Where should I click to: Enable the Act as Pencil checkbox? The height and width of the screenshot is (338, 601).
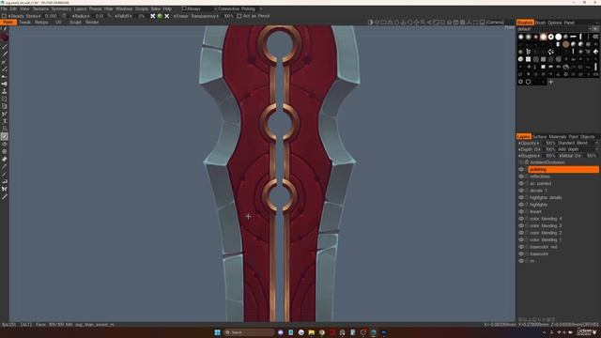[x=239, y=16]
